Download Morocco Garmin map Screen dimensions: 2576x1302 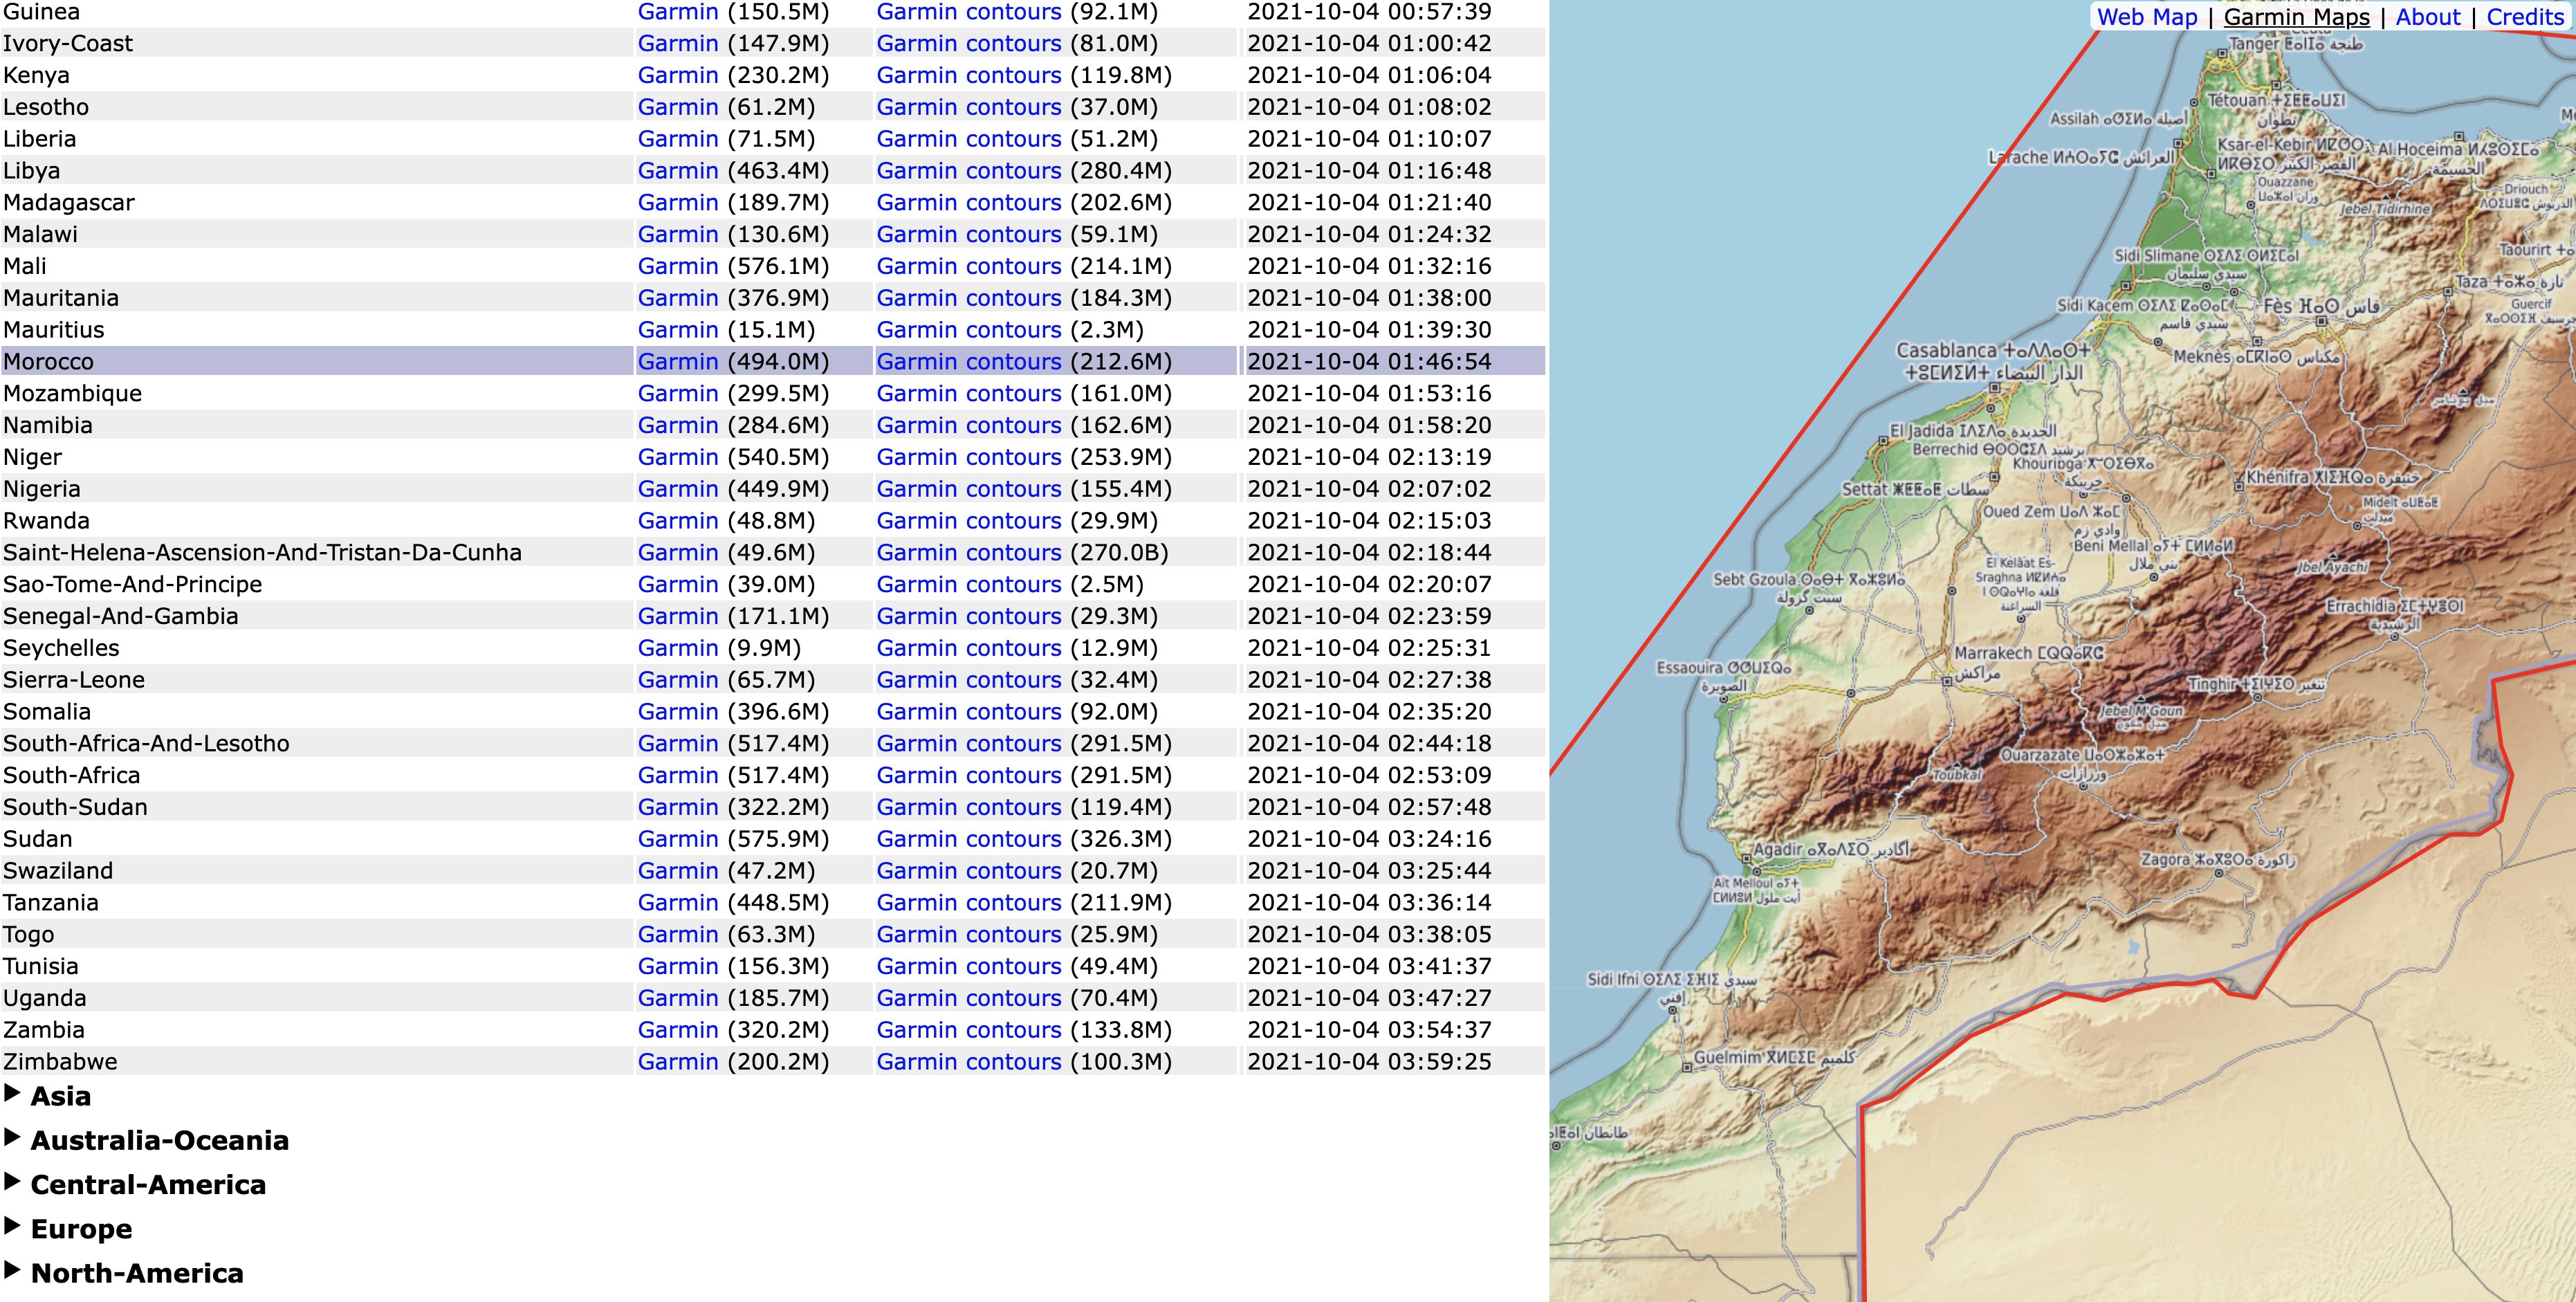tap(678, 361)
